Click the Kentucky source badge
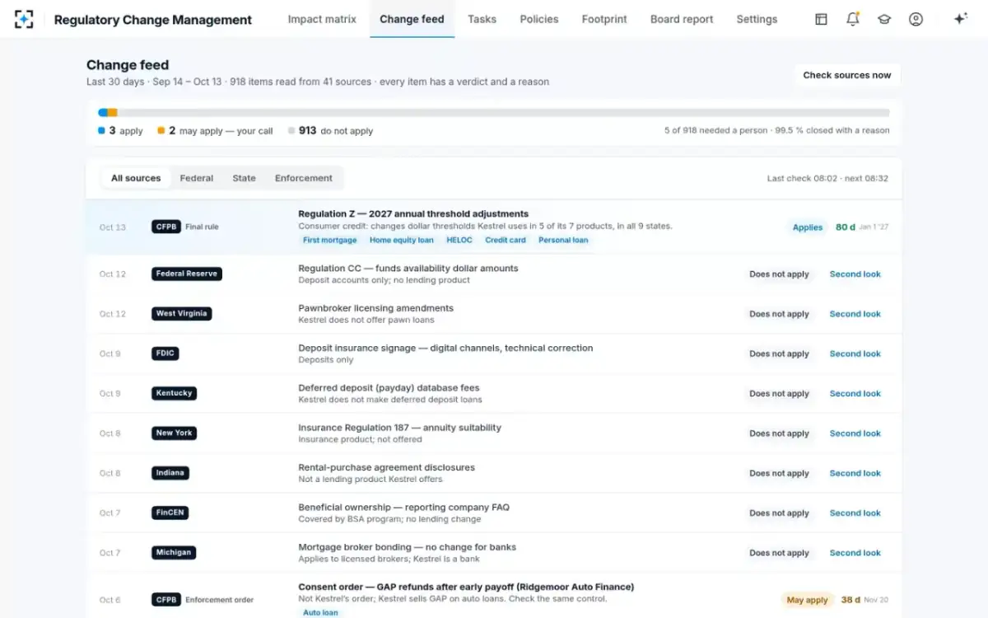This screenshot has height=618, width=988. [x=174, y=393]
